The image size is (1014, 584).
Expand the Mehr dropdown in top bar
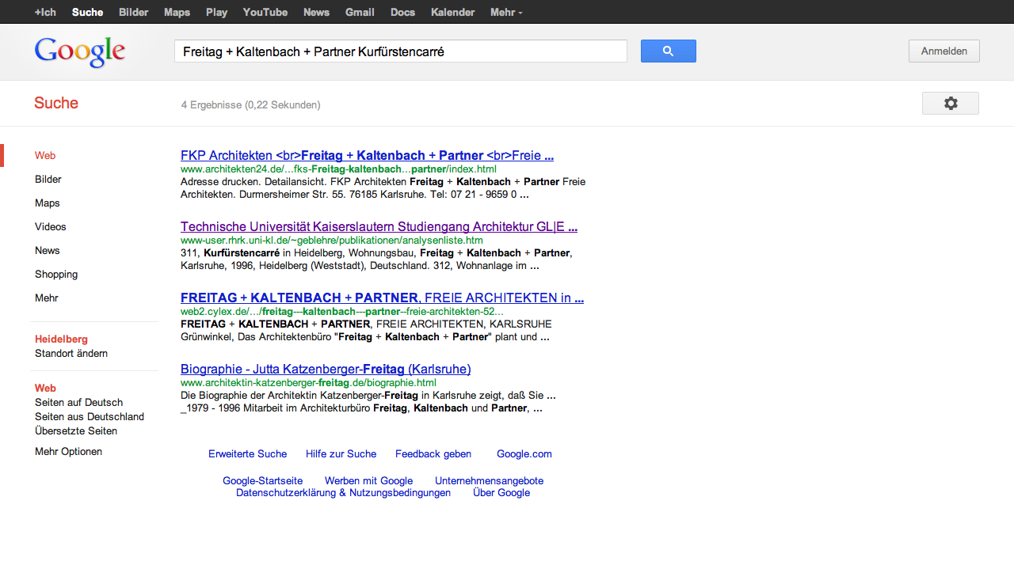pos(506,12)
